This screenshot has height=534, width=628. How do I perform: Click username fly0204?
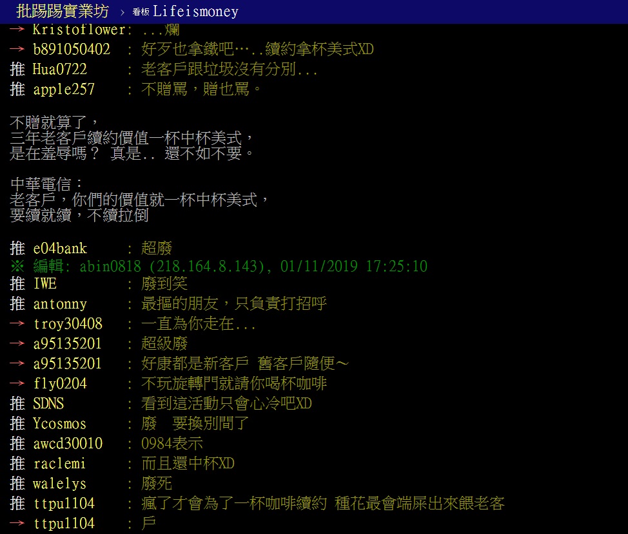click(x=60, y=384)
